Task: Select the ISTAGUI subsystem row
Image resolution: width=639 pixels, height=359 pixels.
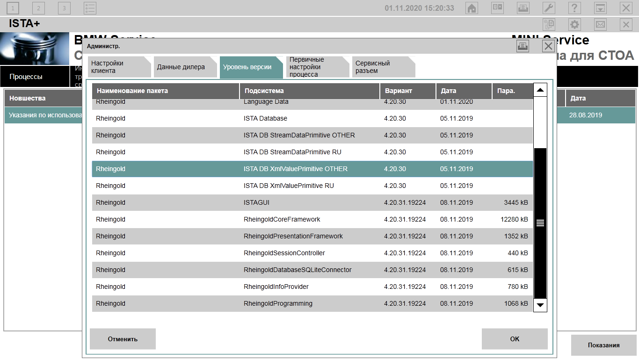Action: pyautogui.click(x=312, y=202)
